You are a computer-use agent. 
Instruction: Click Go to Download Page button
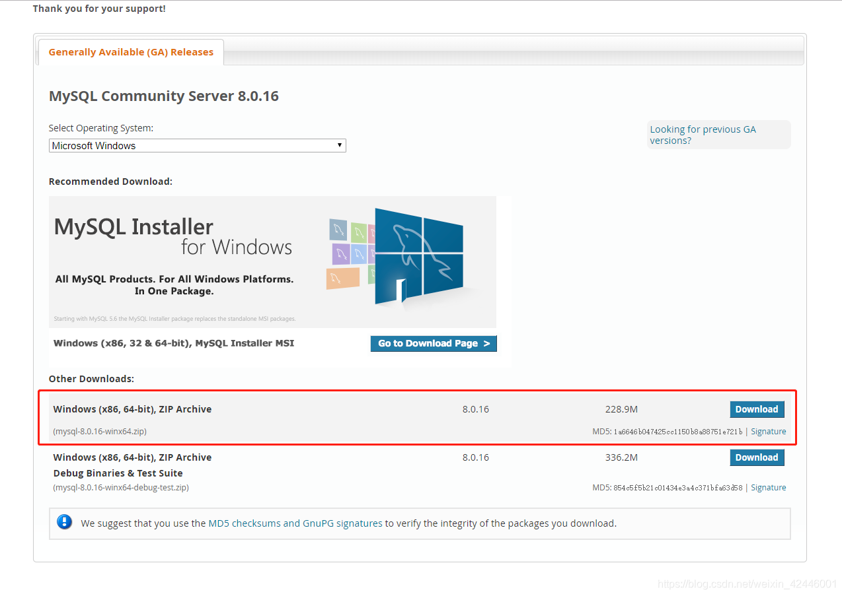[434, 343]
